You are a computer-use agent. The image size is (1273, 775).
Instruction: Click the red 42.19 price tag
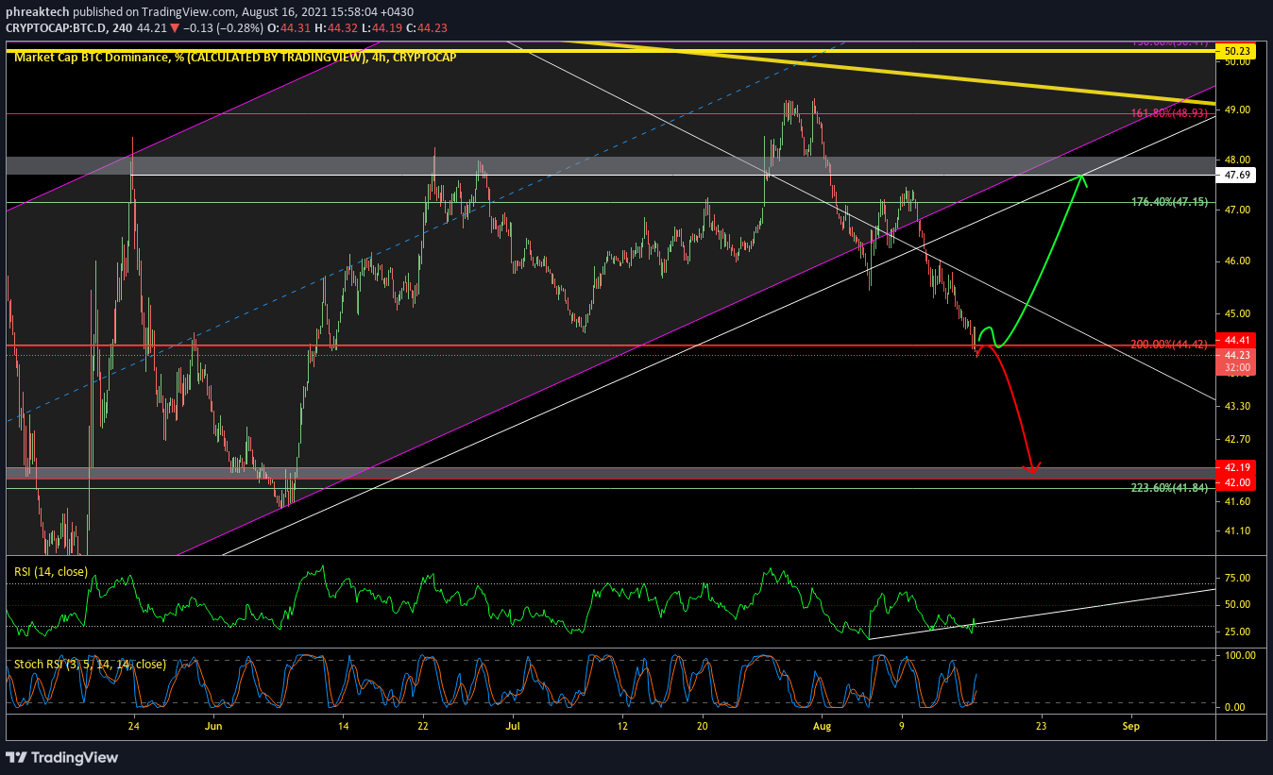1234,467
